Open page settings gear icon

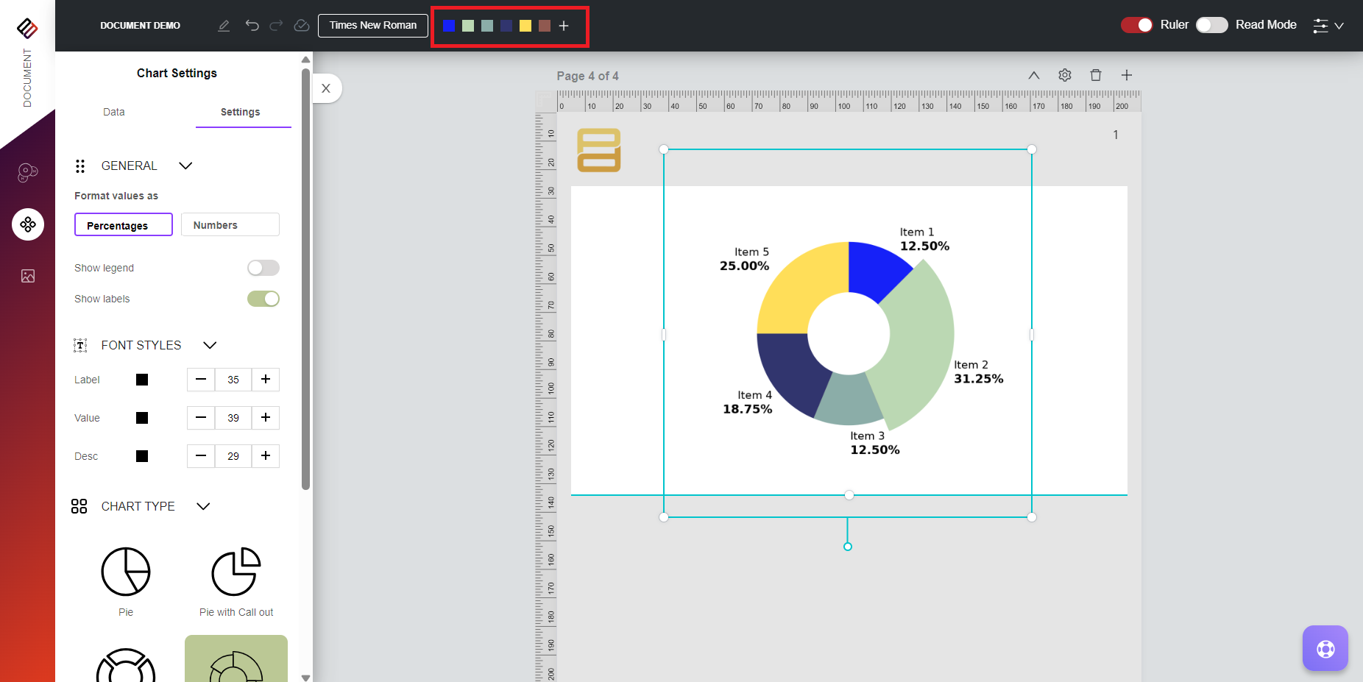1064,75
